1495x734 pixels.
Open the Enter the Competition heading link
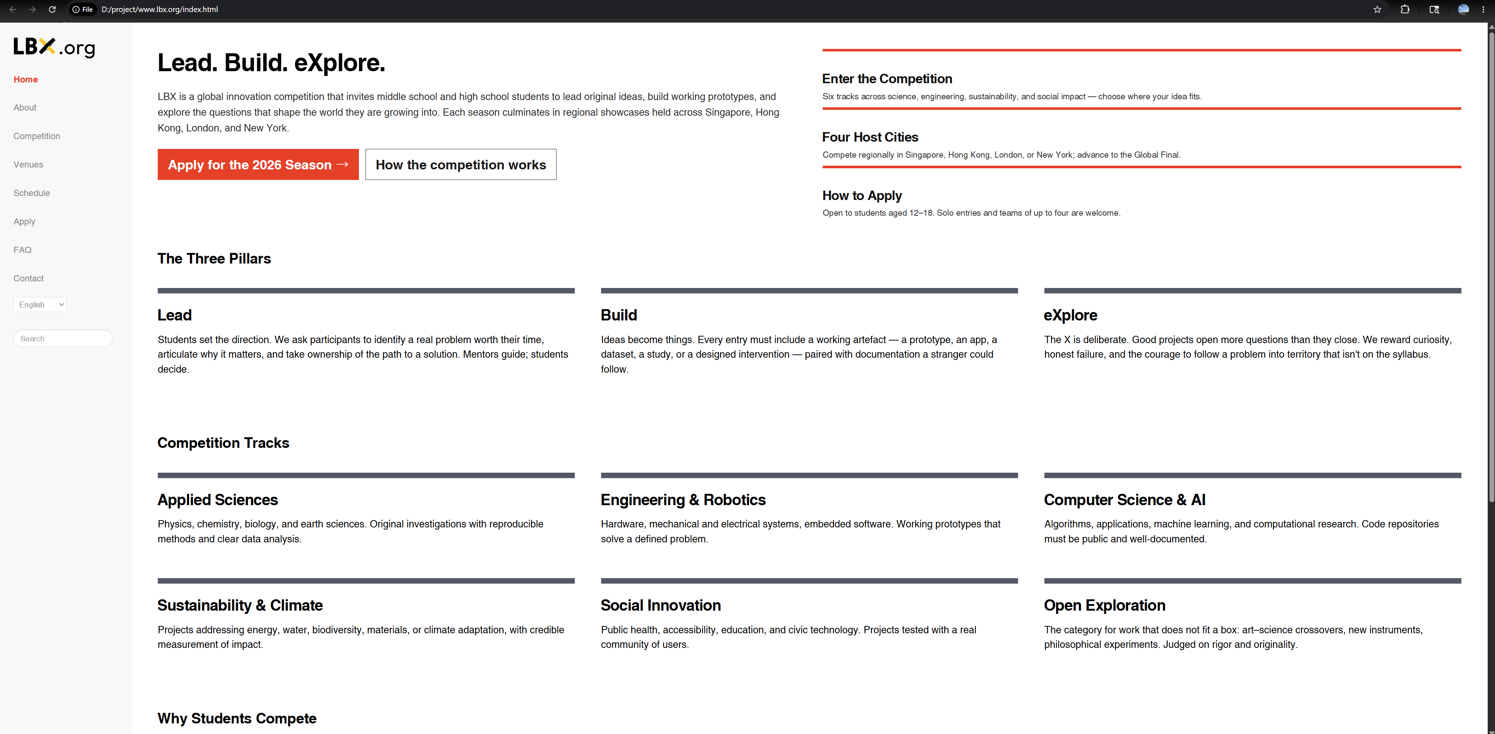(887, 78)
